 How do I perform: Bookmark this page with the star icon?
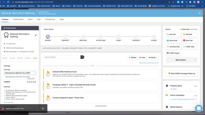click(x=173, y=2)
